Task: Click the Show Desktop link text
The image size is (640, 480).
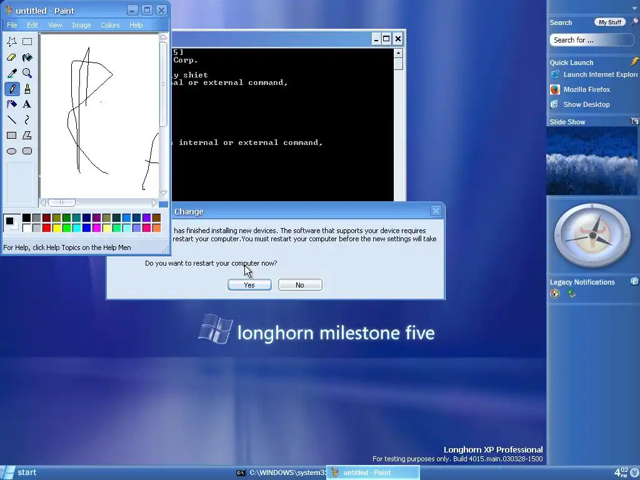Action: [x=586, y=104]
